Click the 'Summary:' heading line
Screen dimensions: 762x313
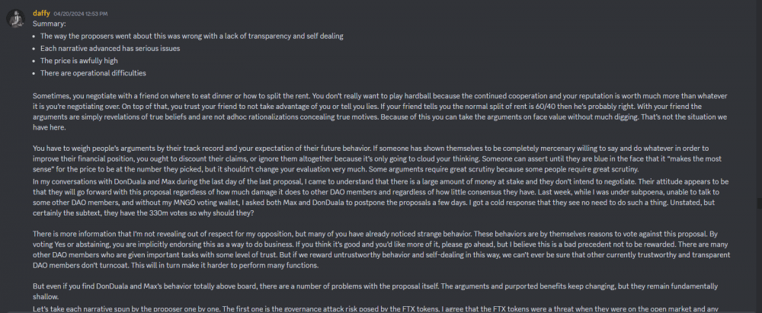(49, 23)
